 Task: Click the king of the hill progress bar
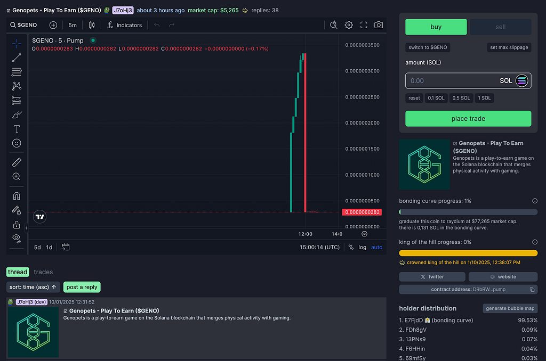tap(468, 253)
